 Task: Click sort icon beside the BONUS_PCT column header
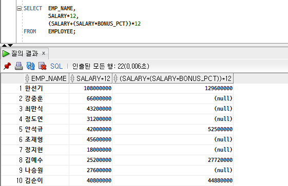pos(116,78)
